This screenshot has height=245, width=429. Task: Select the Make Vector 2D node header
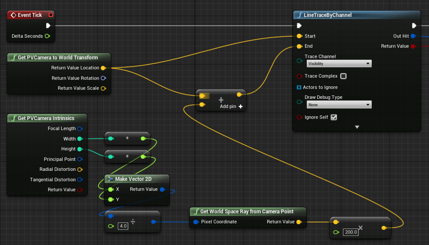137,179
